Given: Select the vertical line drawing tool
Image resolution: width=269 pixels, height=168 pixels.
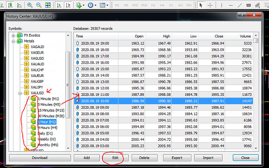Looking at the screenshot, I should (222, 5).
